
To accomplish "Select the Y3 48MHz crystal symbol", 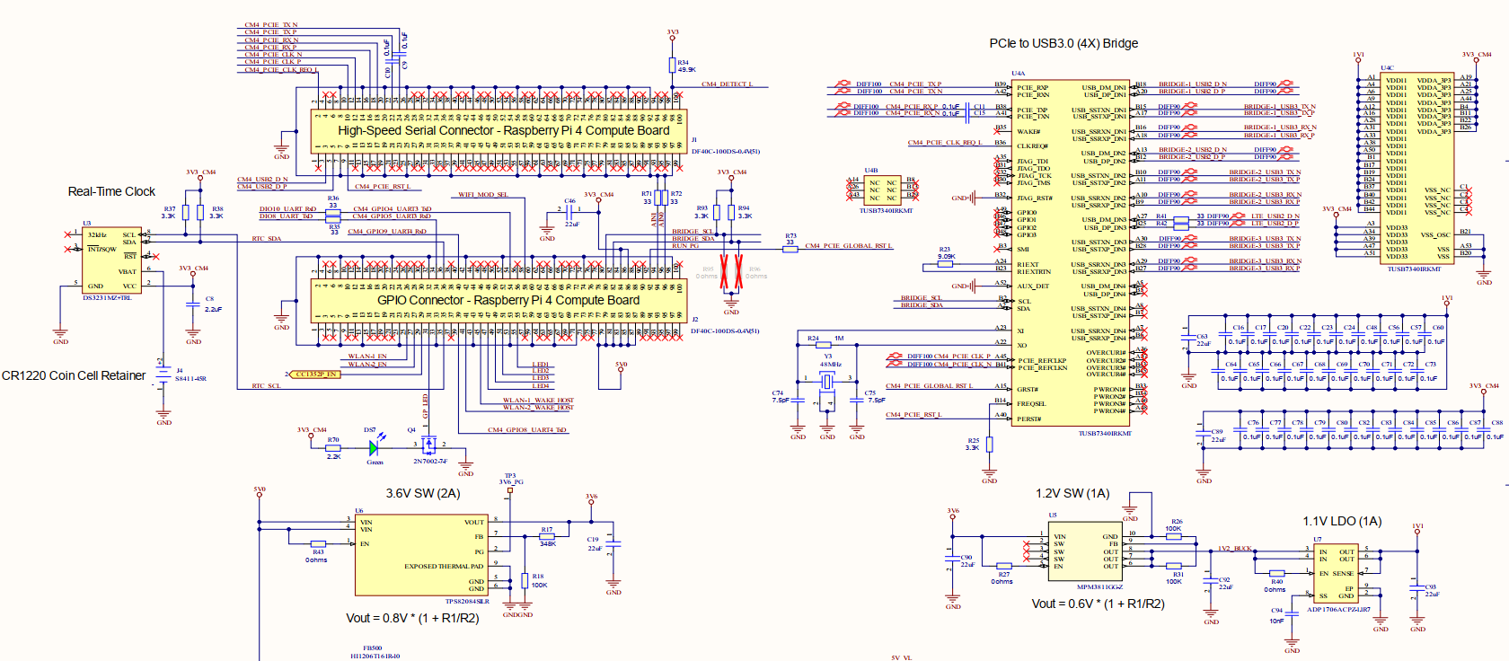I will 827,381.
